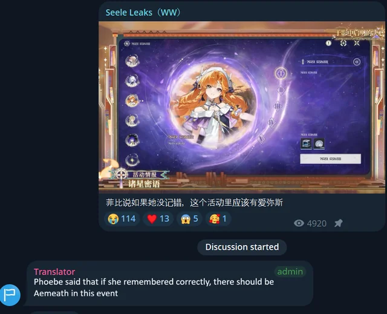
Task: Toggle the red heart reaction with 13
Action: coord(158,219)
